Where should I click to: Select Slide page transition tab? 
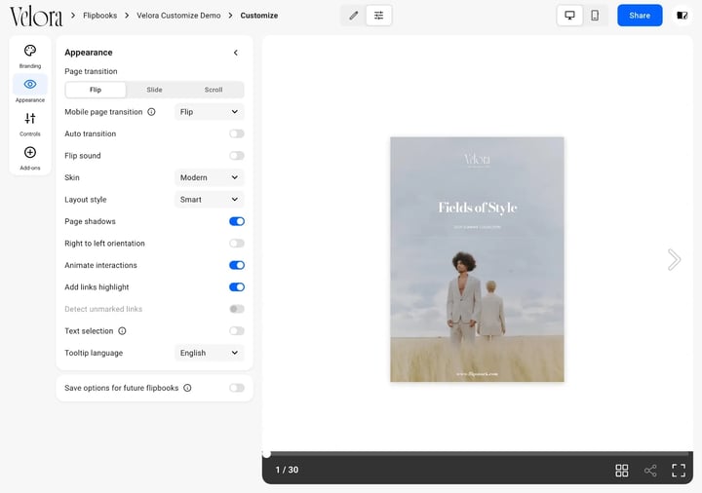pos(154,90)
